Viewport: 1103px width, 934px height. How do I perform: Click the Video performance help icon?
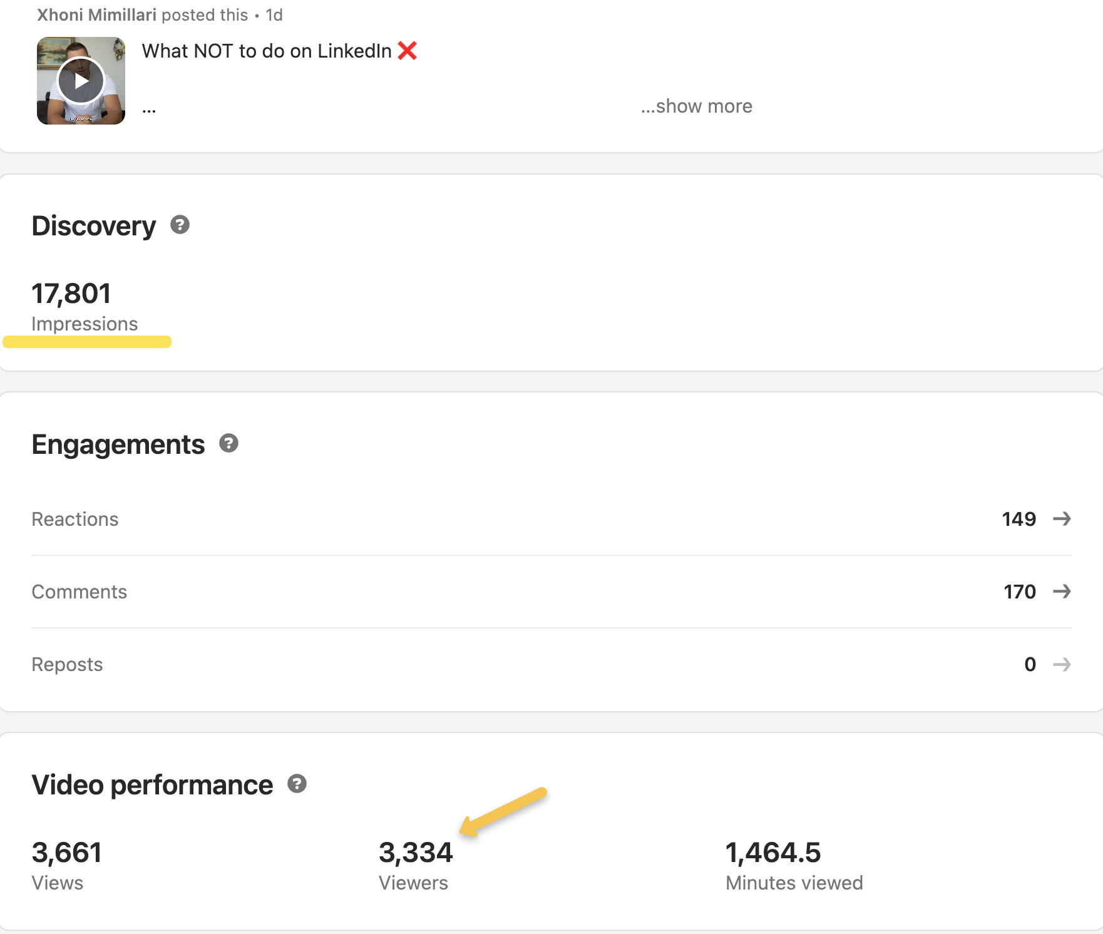(297, 784)
